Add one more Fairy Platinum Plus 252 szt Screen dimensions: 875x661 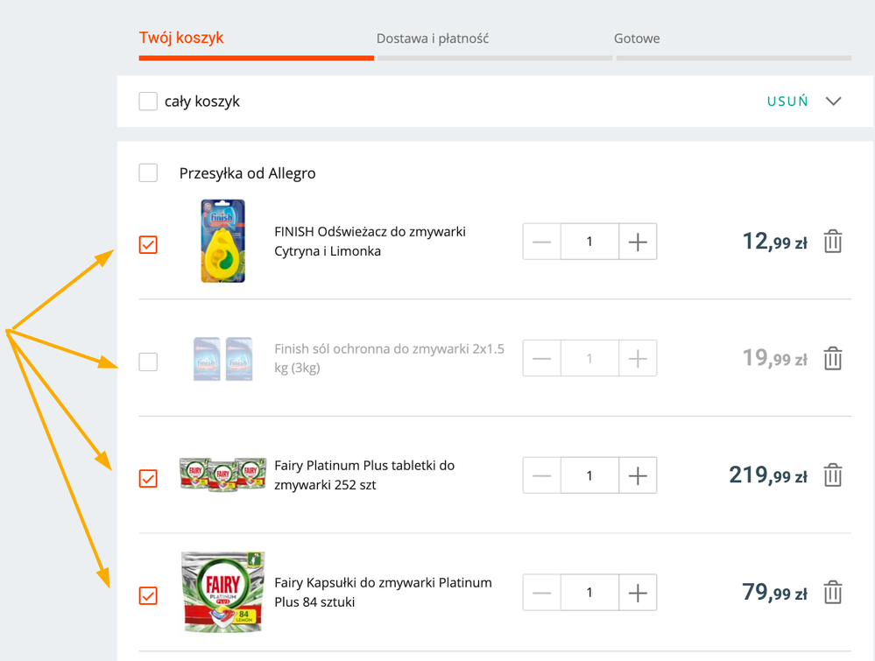[638, 475]
